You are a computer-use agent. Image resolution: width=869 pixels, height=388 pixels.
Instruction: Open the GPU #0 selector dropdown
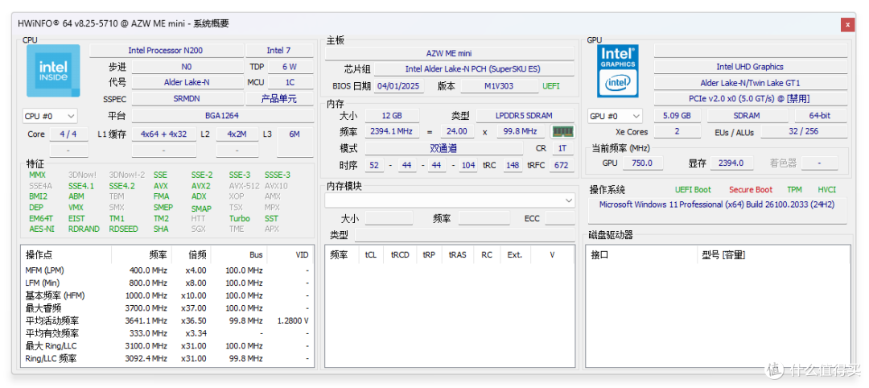pyautogui.click(x=616, y=117)
